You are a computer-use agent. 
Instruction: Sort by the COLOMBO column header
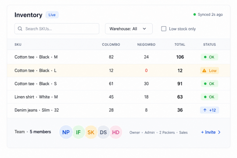[111, 44]
